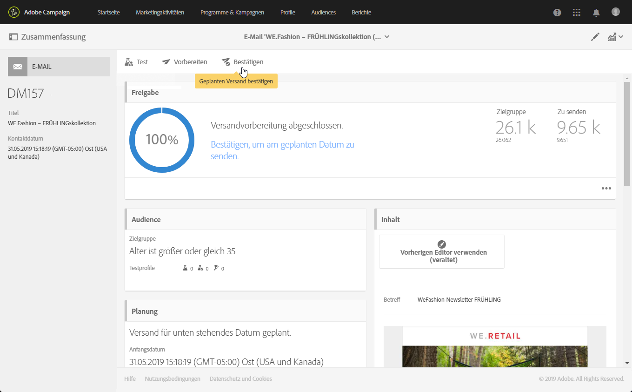This screenshot has height=392, width=632.
Task: Open the user profile avatar
Action: coord(616,12)
